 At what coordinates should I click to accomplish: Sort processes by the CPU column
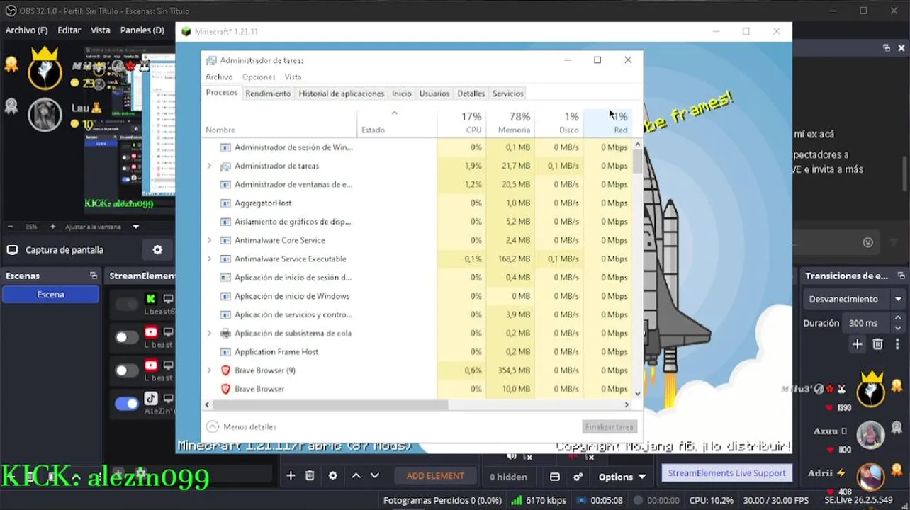pos(461,123)
